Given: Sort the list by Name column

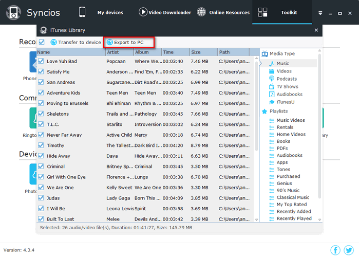Looking at the screenshot, I should tap(71, 52).
